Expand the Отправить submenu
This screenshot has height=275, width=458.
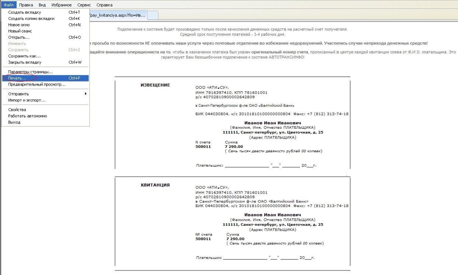[18, 94]
